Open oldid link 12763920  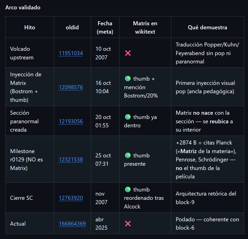click(x=71, y=198)
